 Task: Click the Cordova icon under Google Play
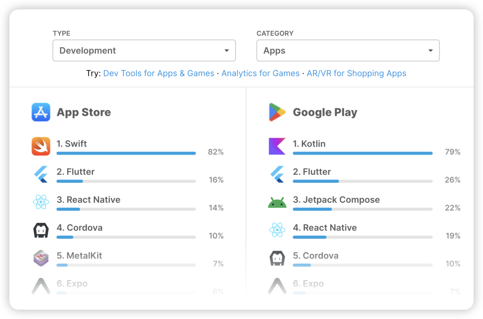[277, 258]
